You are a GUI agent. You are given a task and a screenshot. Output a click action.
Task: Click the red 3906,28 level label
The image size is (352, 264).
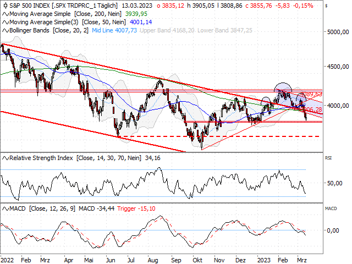tap(312, 110)
